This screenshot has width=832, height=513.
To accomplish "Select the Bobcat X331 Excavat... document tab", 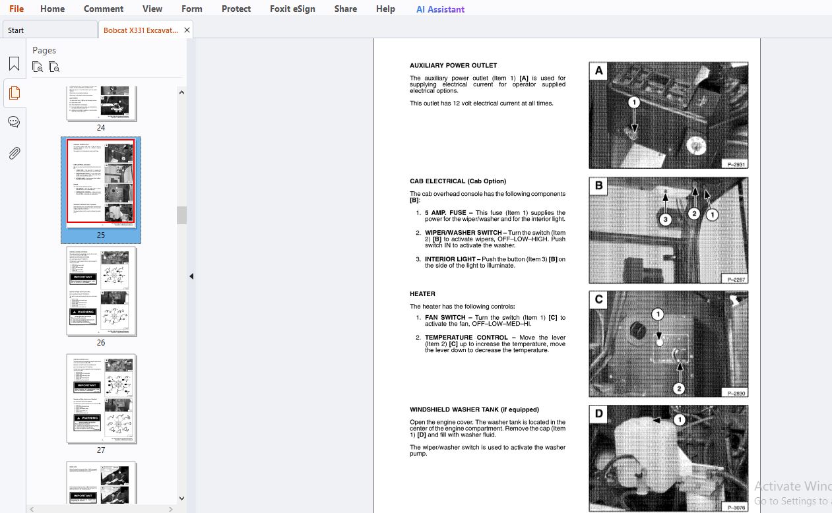I will pyautogui.click(x=140, y=30).
